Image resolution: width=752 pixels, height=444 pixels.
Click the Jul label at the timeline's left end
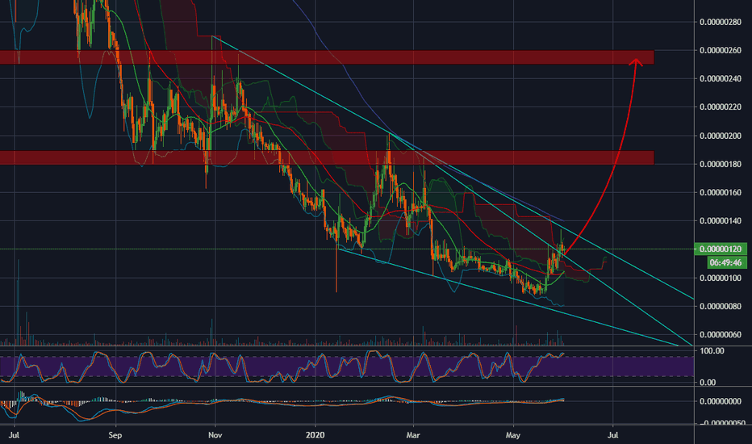click(x=15, y=435)
